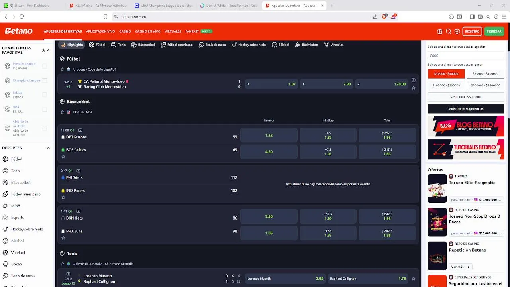
Task: Bet on BKN Nets handicap +12.5
Action: pyautogui.click(x=328, y=216)
